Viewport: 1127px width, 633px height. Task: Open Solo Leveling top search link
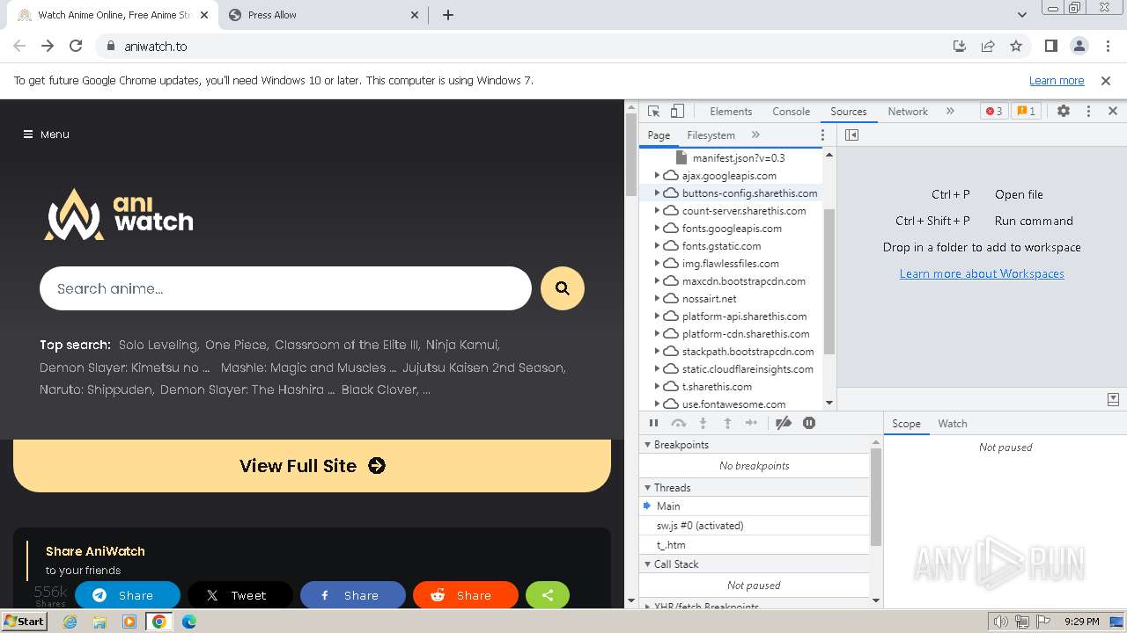coord(159,345)
